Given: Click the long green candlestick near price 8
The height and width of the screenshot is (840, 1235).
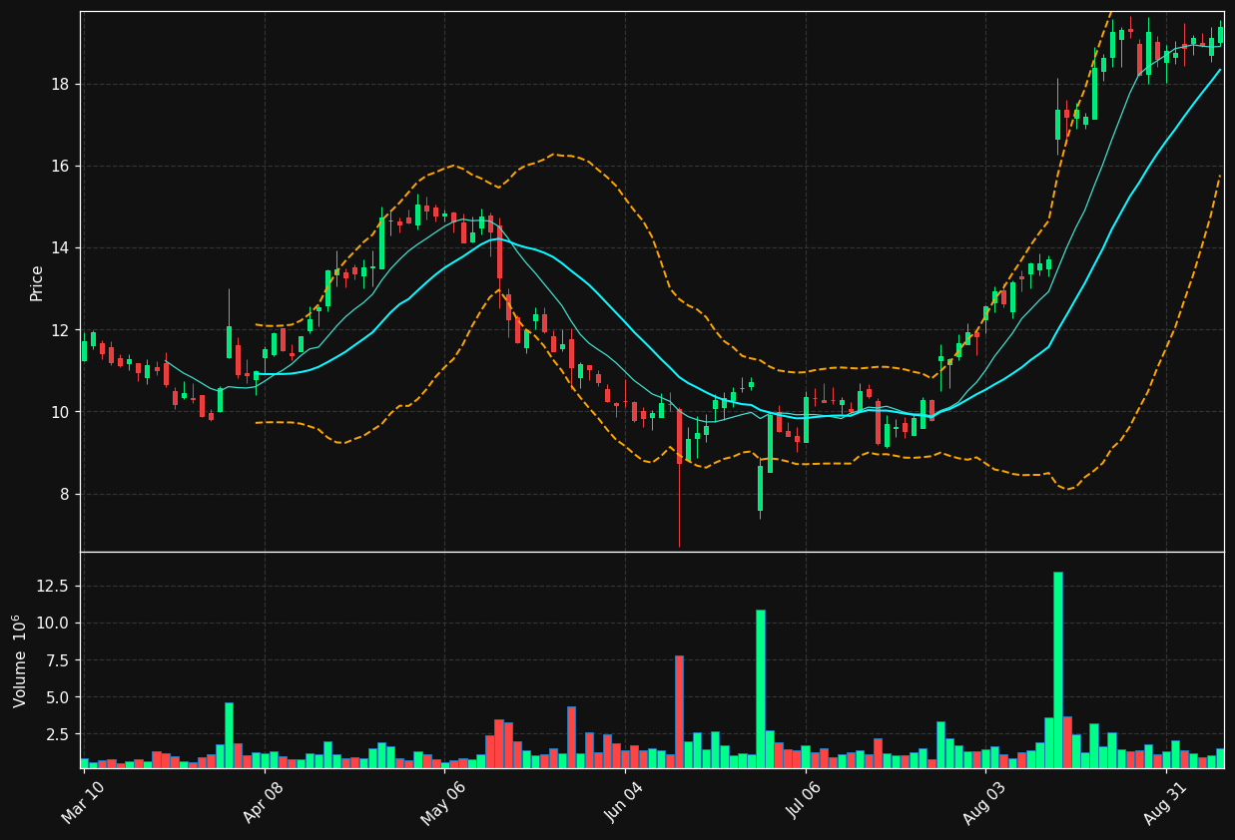Looking at the screenshot, I should click(760, 489).
